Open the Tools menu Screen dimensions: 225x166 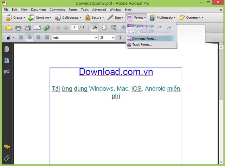[x=85, y=9]
